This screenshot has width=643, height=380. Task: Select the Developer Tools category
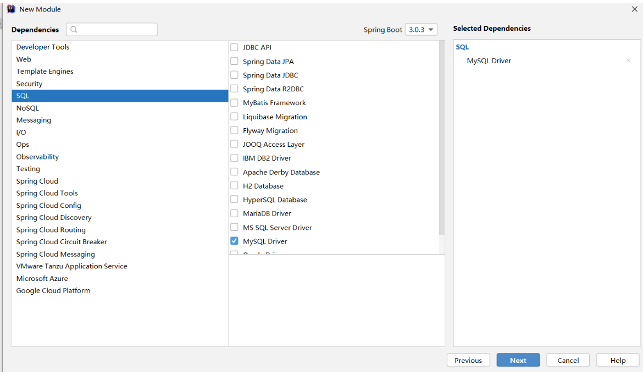point(43,47)
